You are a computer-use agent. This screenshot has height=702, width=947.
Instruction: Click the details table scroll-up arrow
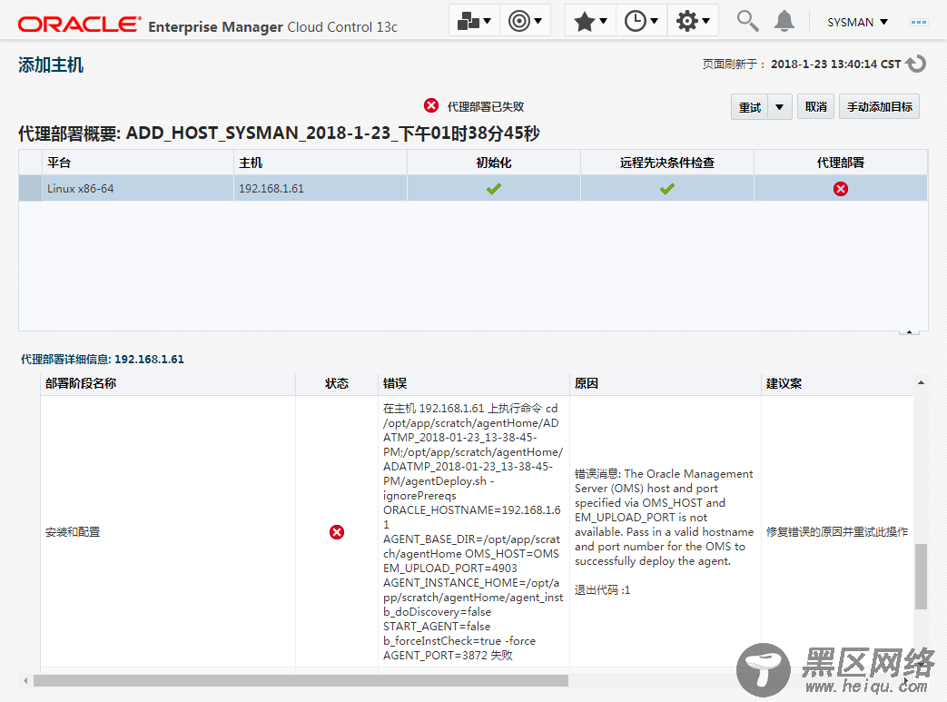[921, 382]
